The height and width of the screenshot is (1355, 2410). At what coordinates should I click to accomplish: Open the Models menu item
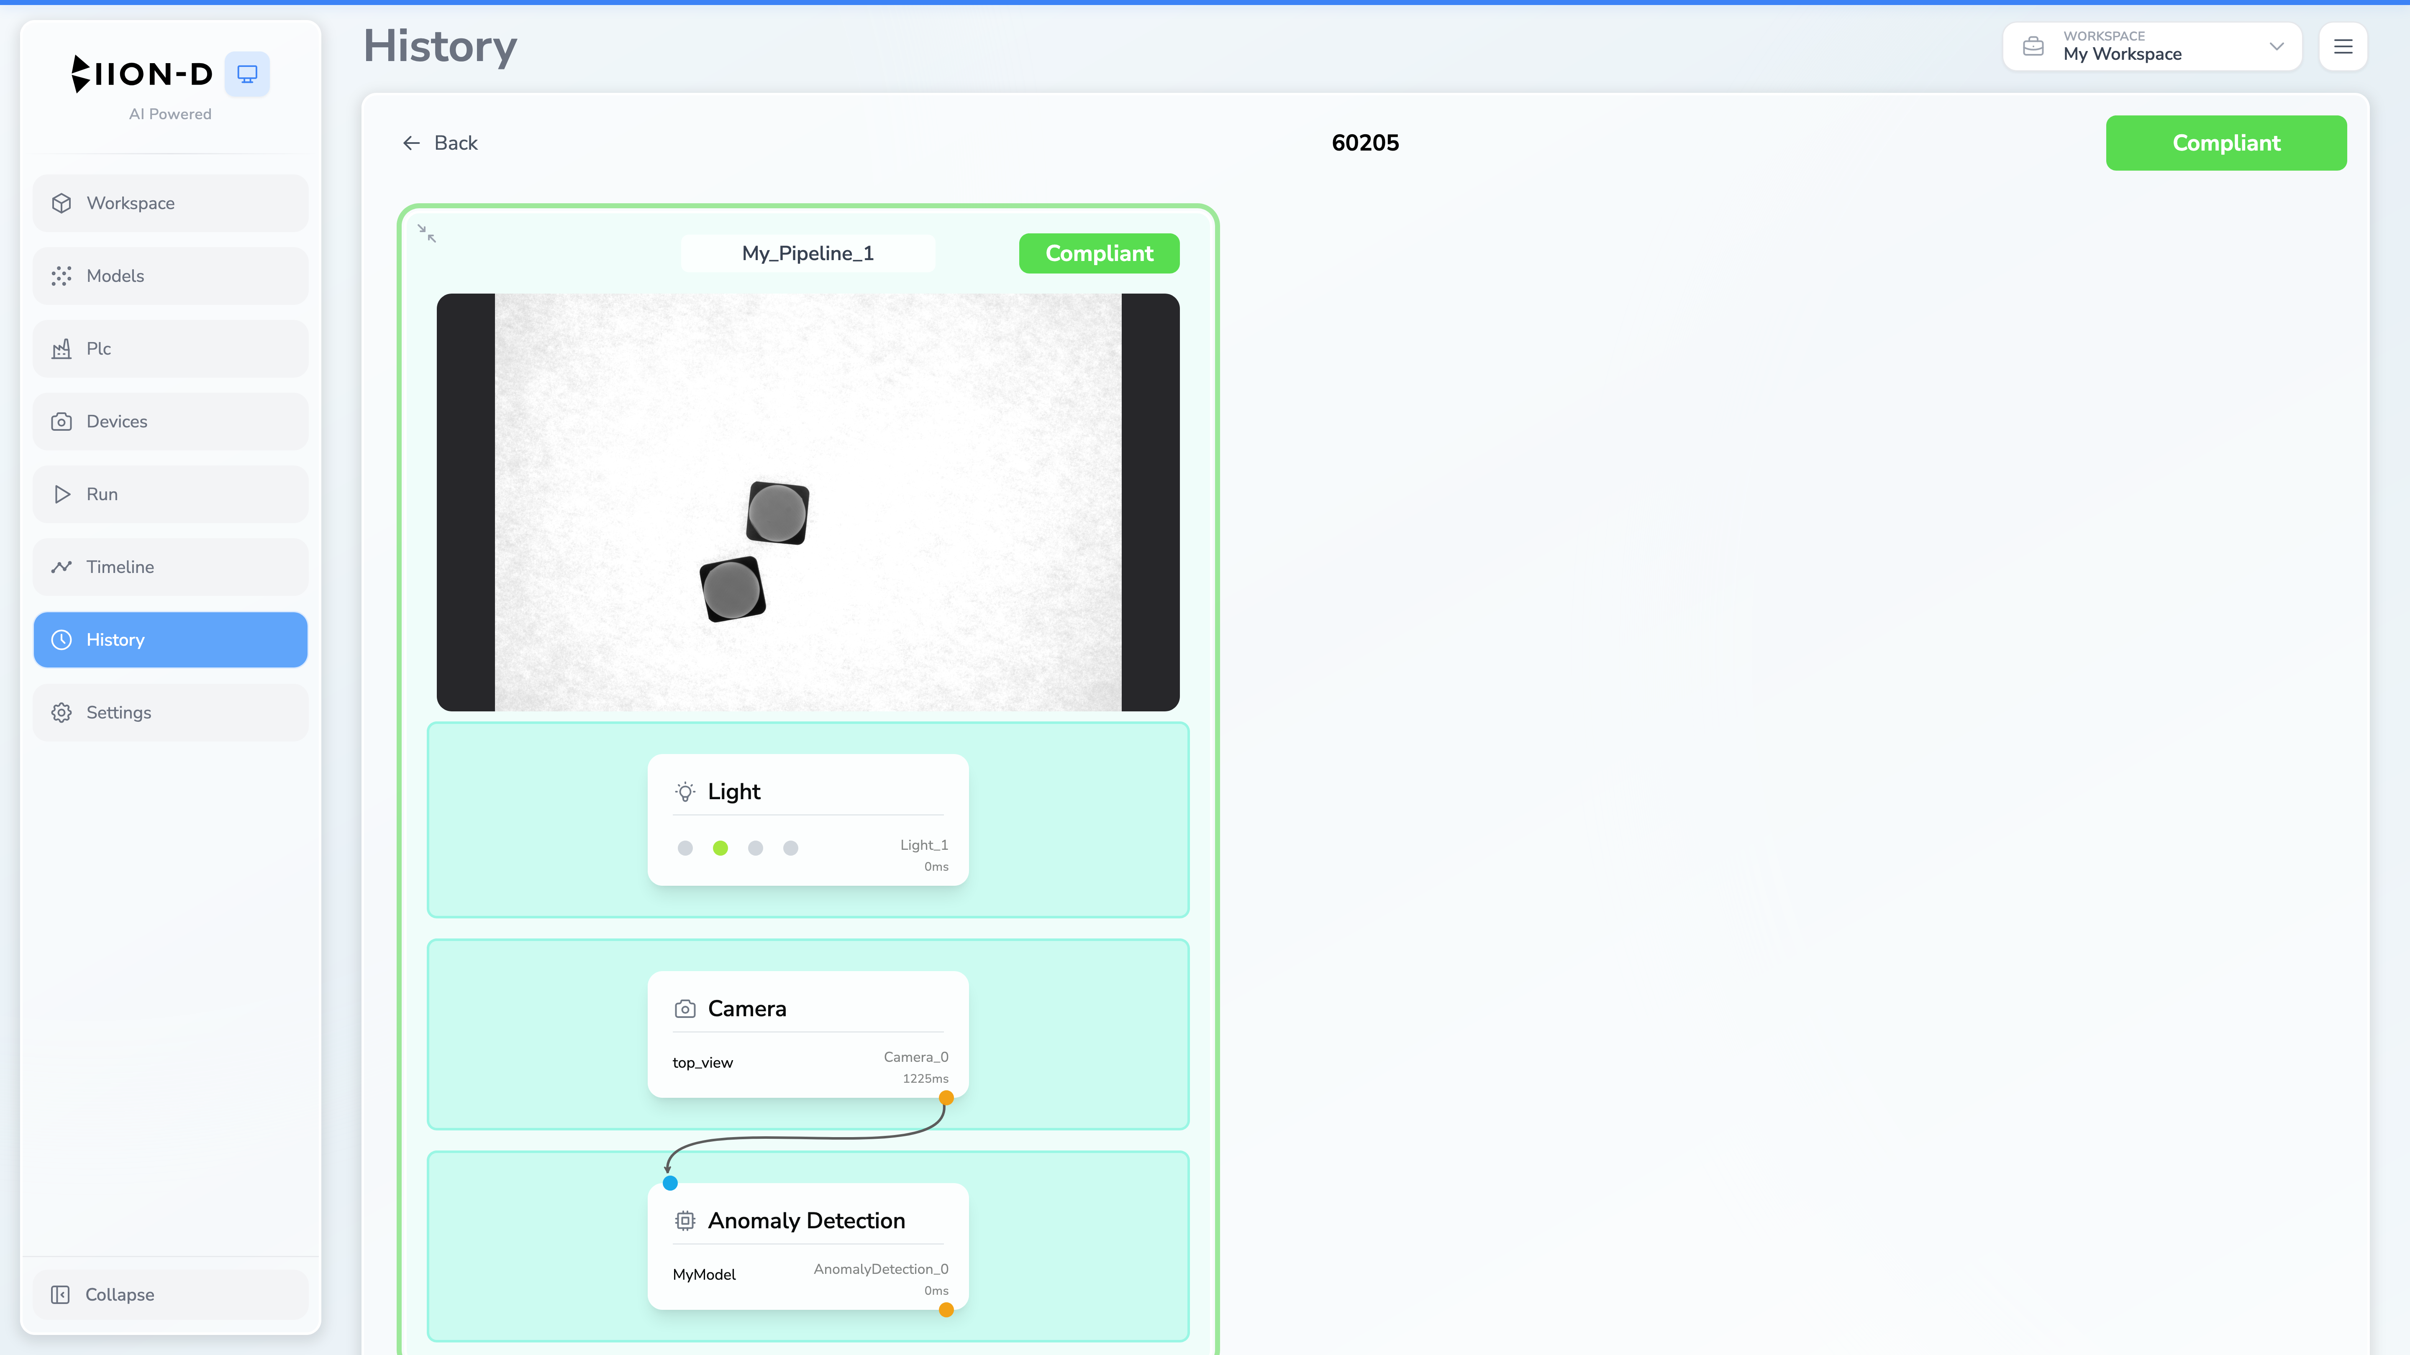tap(170, 276)
